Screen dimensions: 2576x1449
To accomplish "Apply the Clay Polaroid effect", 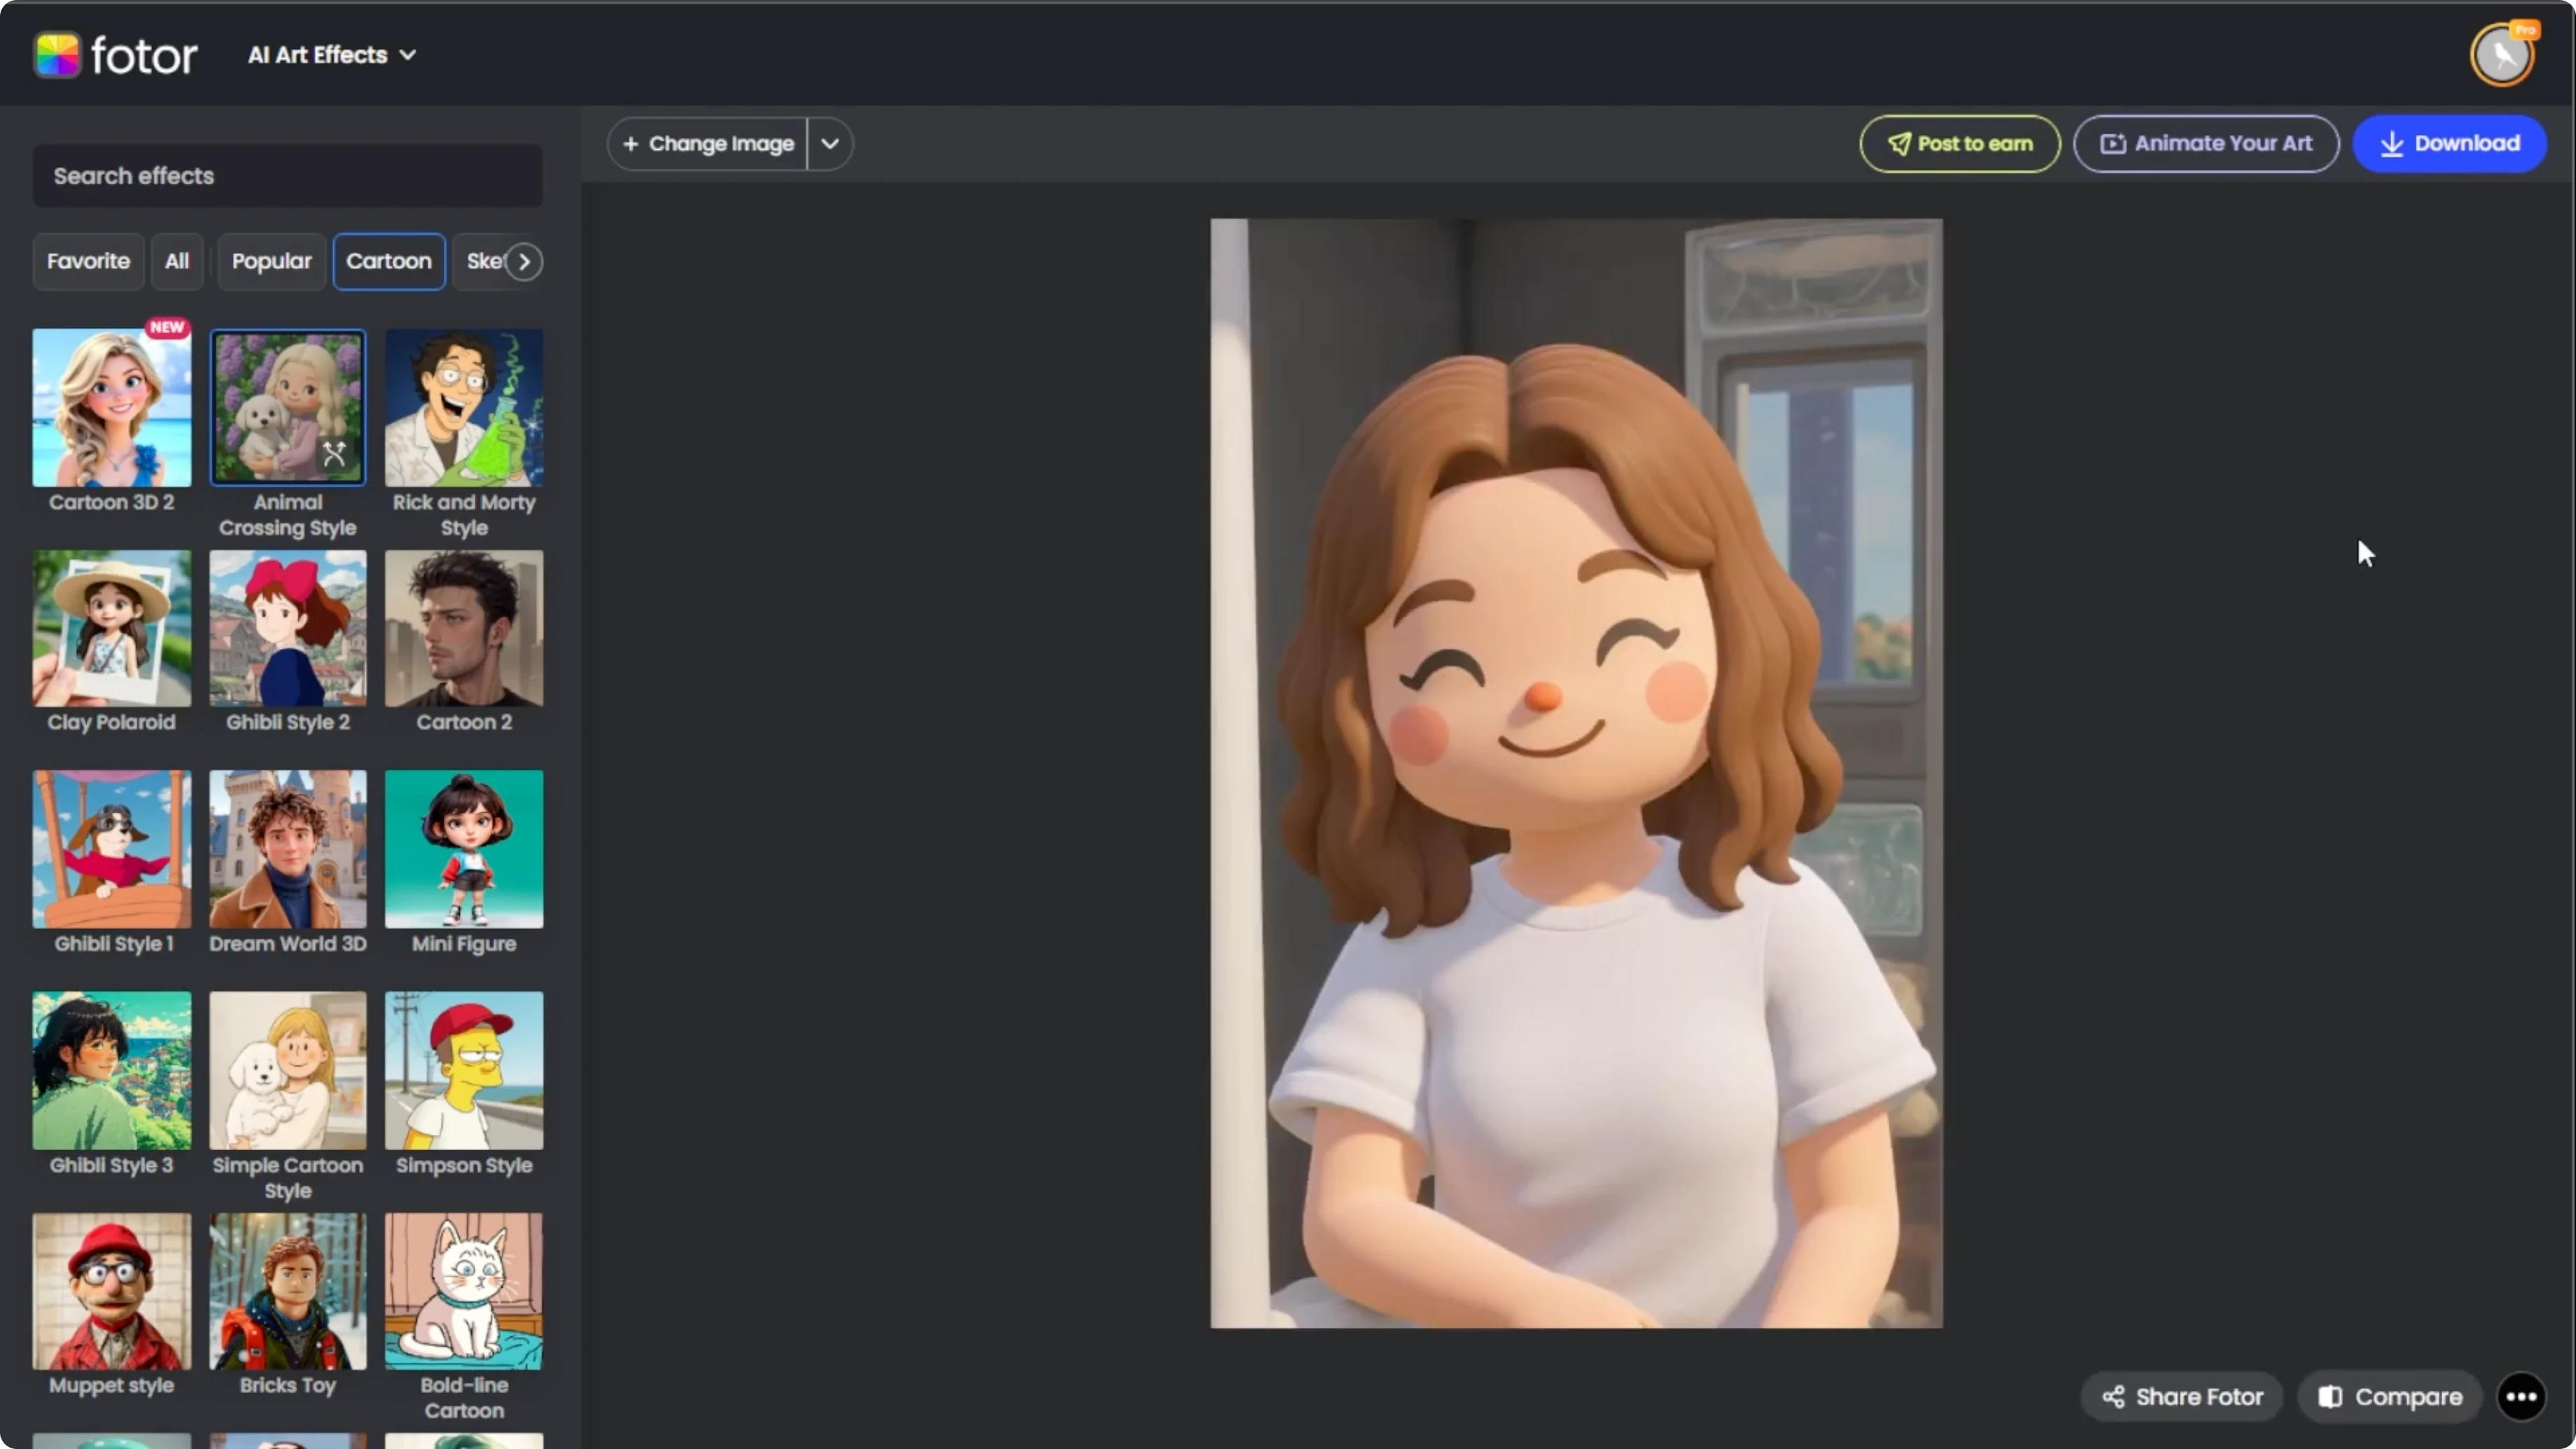I will click(112, 628).
